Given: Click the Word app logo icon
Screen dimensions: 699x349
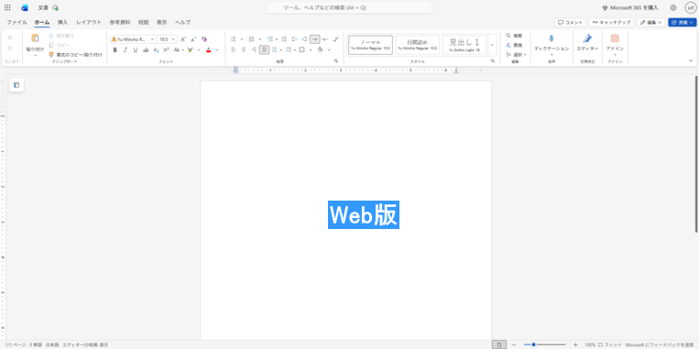Looking at the screenshot, I should [x=25, y=7].
